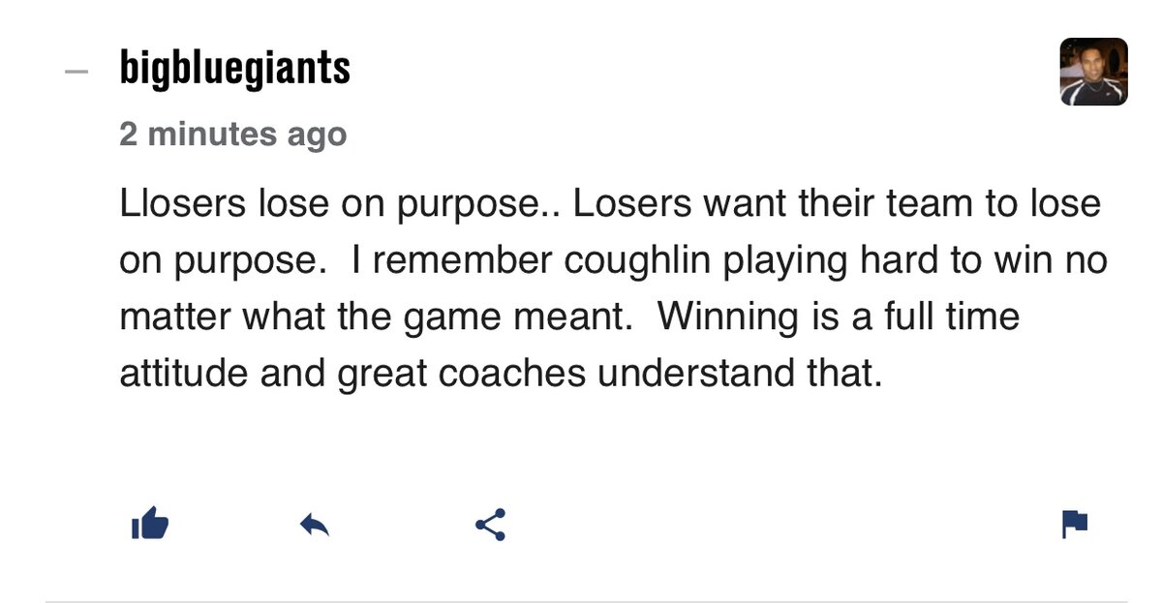
Task: Flag the comment as inappropriate
Action: click(x=1075, y=525)
